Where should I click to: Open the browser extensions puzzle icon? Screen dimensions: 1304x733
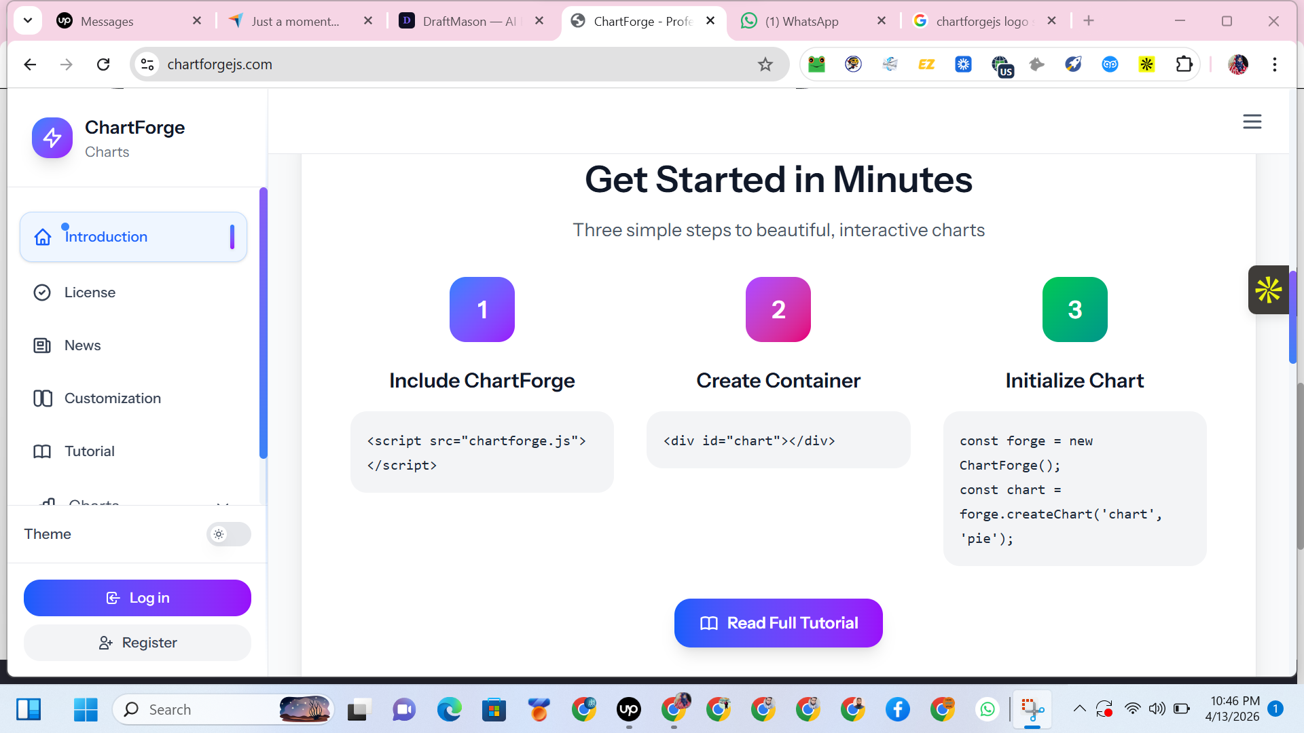pyautogui.click(x=1184, y=64)
